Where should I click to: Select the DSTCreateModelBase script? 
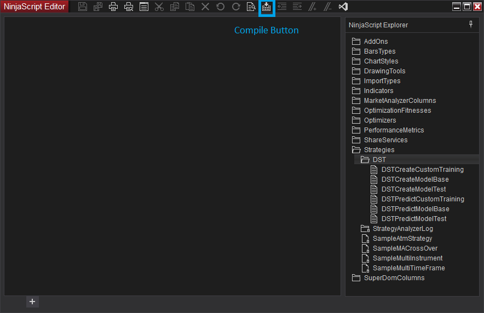(410, 179)
